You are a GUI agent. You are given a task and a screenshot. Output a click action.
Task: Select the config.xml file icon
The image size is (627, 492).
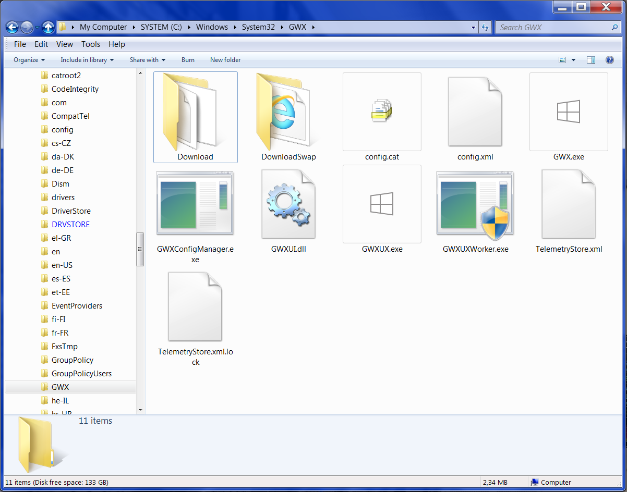(475, 112)
